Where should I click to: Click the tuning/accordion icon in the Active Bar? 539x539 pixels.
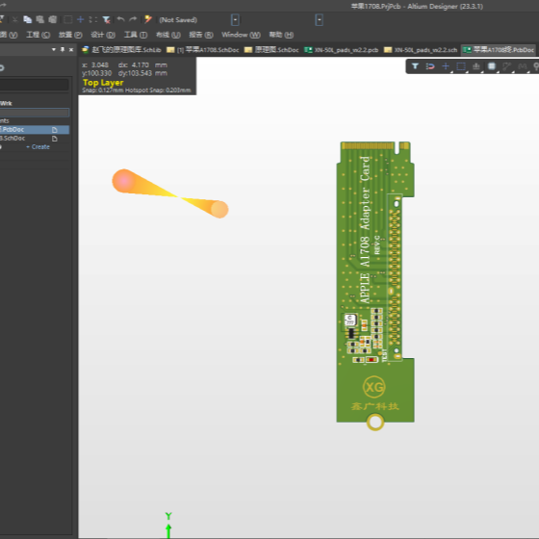click(x=522, y=66)
